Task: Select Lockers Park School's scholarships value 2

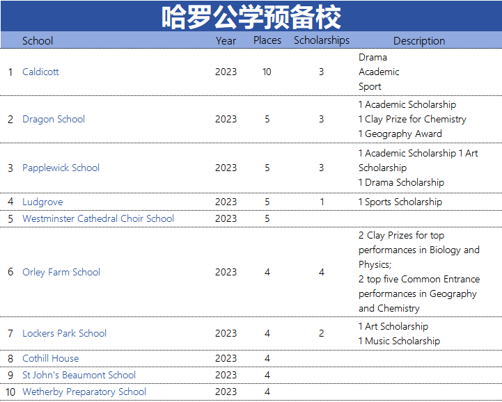Action: (x=322, y=333)
